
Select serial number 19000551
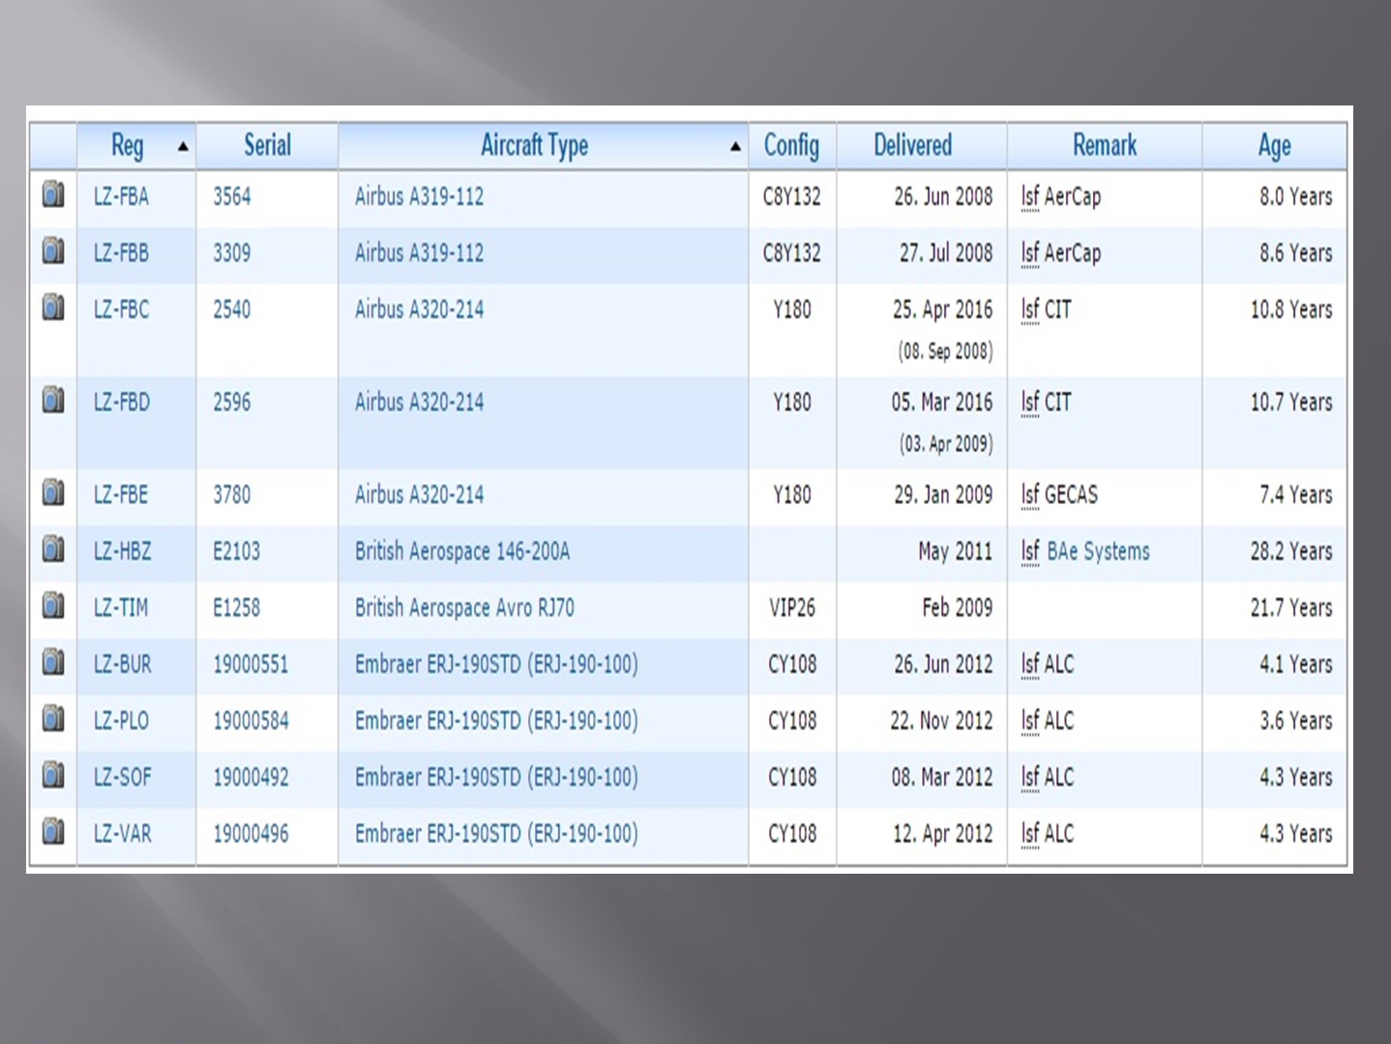(x=251, y=665)
